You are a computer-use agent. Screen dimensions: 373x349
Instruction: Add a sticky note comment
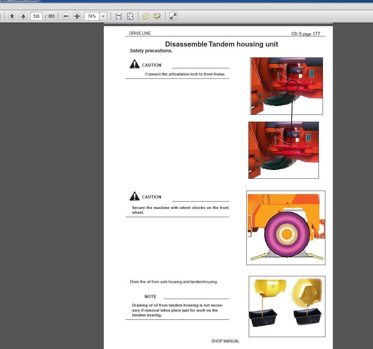pyautogui.click(x=146, y=16)
